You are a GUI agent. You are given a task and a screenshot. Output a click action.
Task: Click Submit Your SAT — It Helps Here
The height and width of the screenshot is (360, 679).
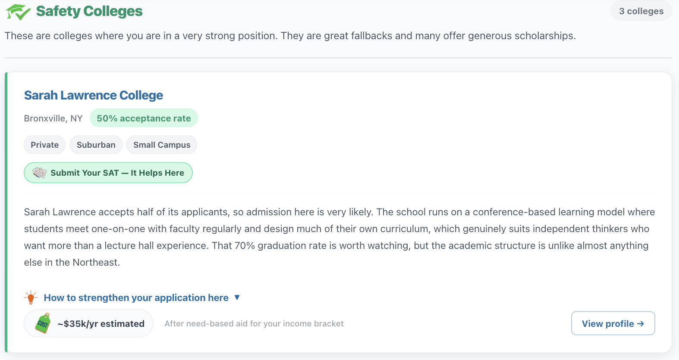(108, 173)
